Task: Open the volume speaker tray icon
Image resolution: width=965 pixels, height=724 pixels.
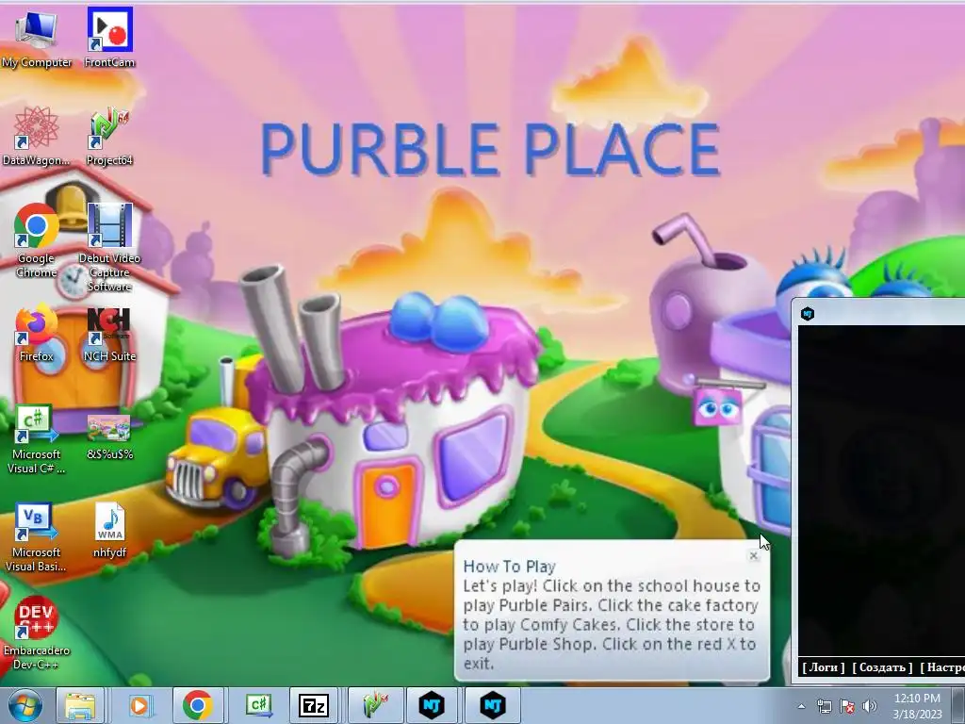Action: pyautogui.click(x=869, y=706)
